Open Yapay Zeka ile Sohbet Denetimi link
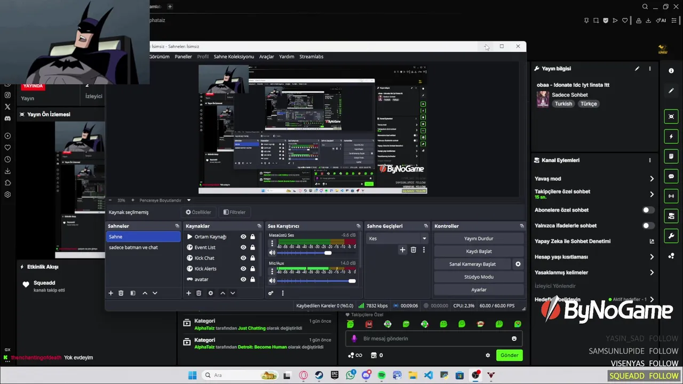Viewport: 683px width, 384px height. pyautogui.click(x=652, y=242)
